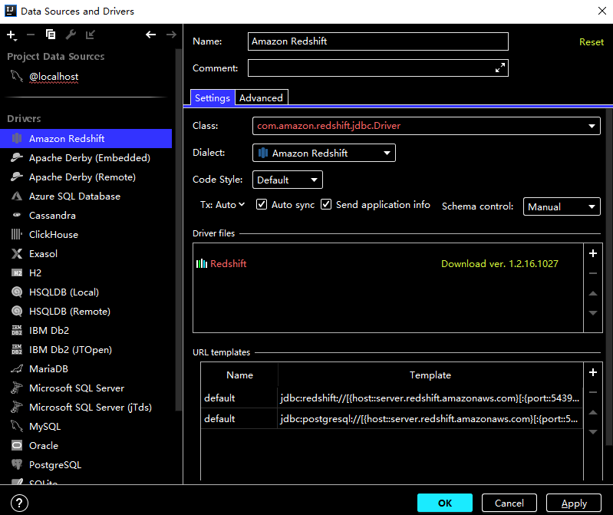Click the Apply button

point(574,503)
